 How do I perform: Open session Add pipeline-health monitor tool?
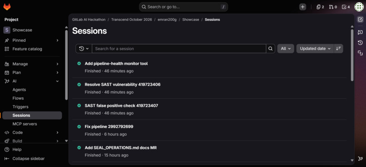click(116, 64)
